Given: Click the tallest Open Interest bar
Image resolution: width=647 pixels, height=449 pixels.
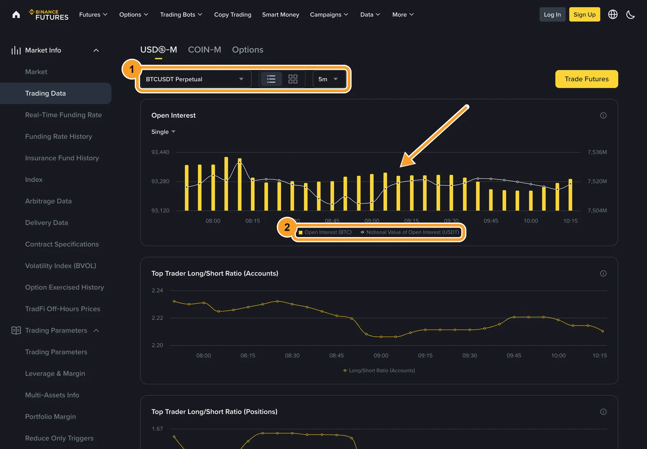Looking at the screenshot, I should click(x=226, y=184).
